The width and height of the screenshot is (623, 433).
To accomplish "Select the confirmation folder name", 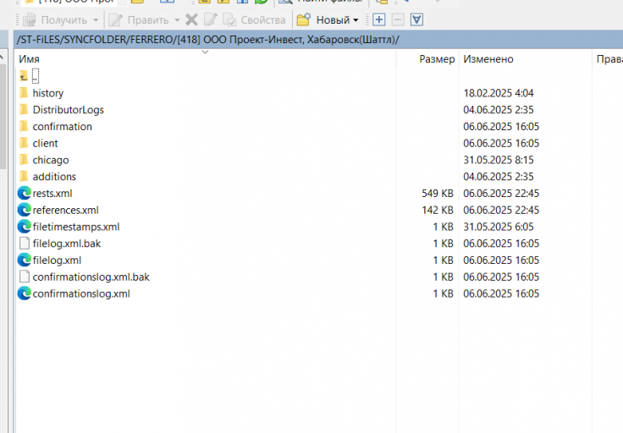I will 62,127.
